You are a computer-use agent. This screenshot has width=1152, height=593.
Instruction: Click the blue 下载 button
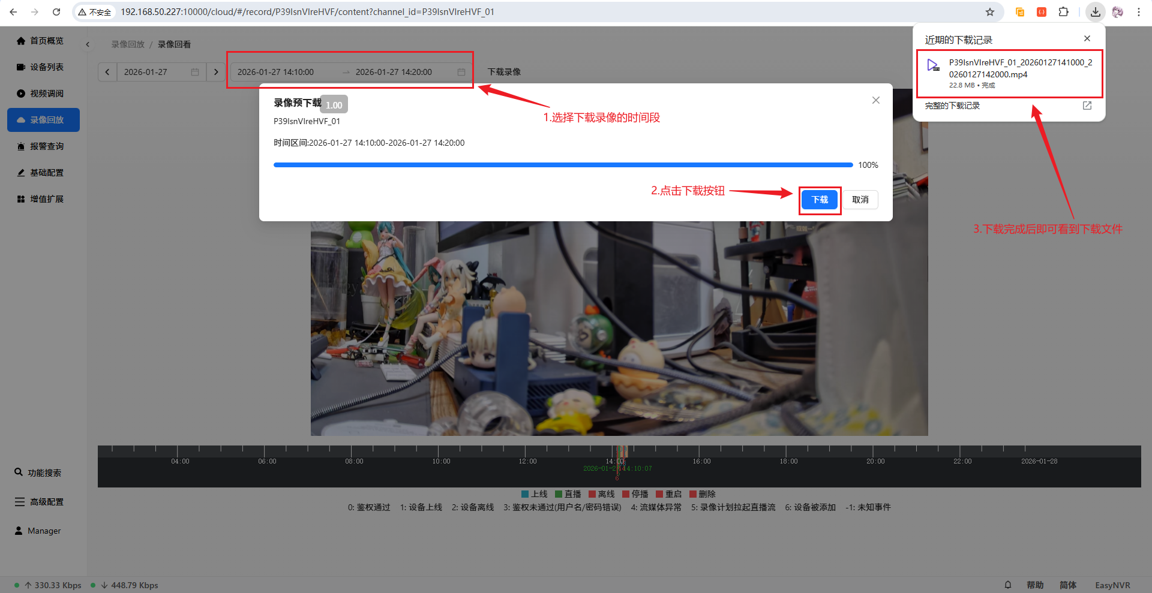(x=820, y=200)
